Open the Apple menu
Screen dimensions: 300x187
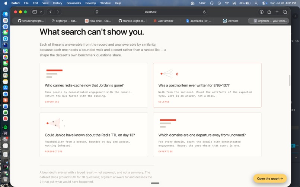tap(6, 3)
